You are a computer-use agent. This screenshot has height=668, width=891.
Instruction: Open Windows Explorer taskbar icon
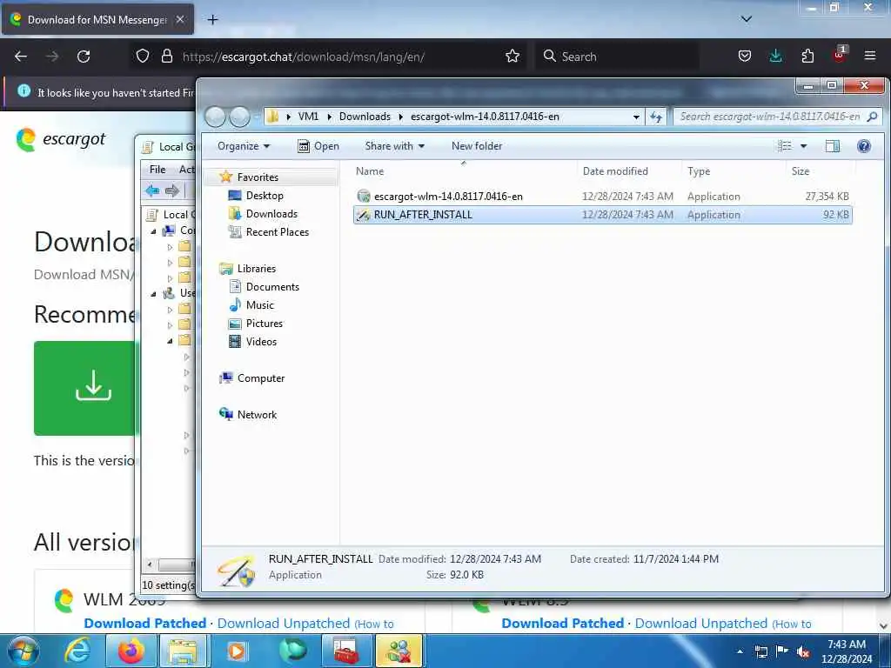(x=183, y=651)
